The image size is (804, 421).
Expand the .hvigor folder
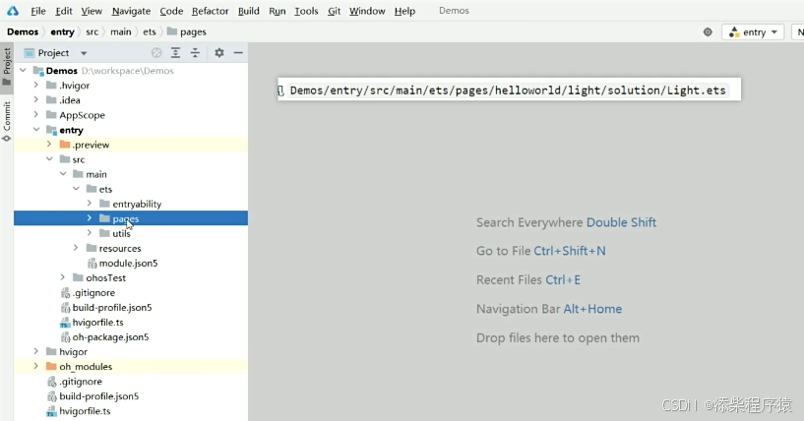(x=35, y=85)
